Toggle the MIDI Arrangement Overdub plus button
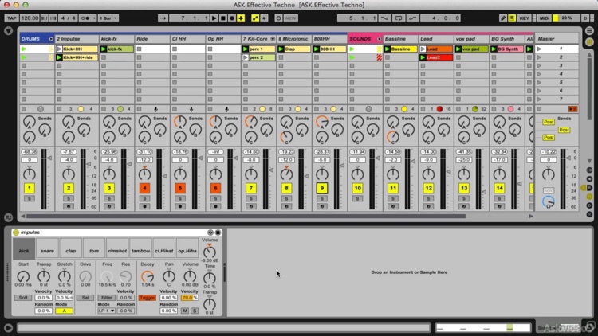The image size is (598, 336). (241, 18)
